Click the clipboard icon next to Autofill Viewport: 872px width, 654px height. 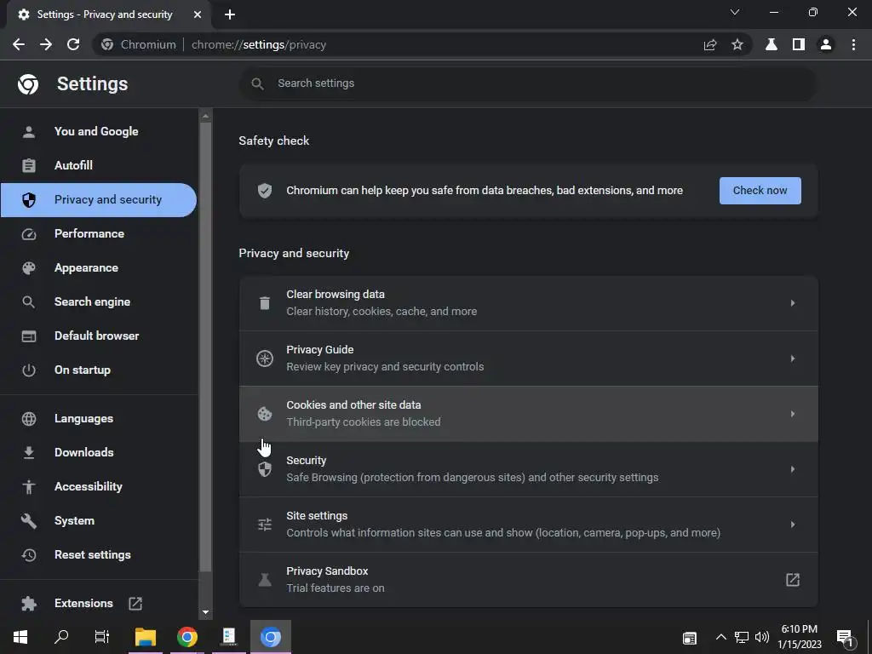pyautogui.click(x=29, y=166)
